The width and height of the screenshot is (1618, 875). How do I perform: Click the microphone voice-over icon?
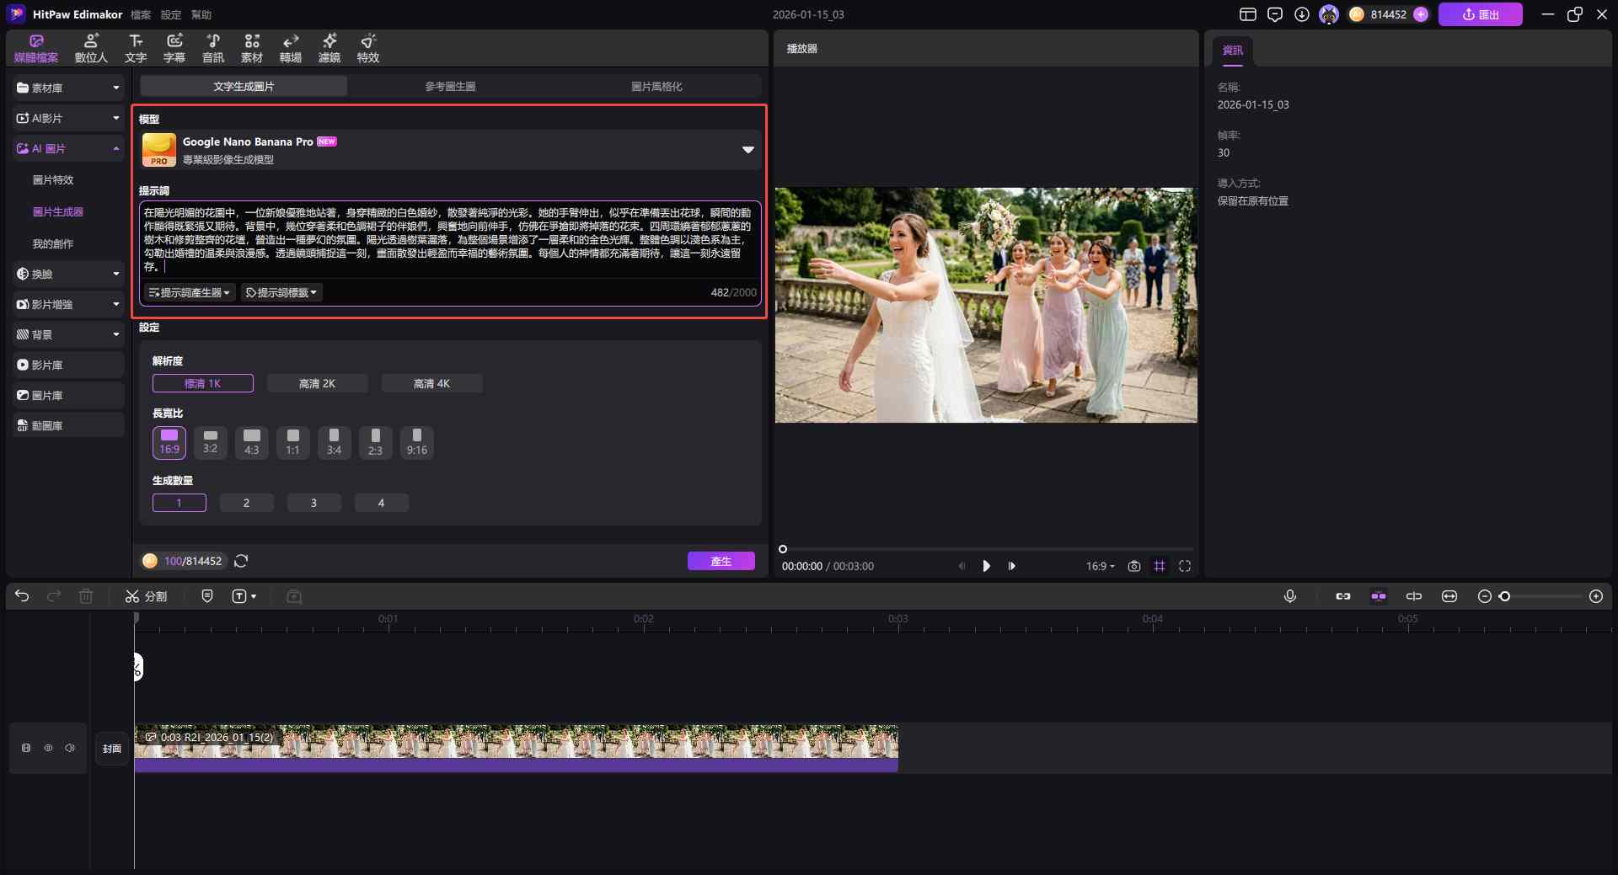(1289, 596)
